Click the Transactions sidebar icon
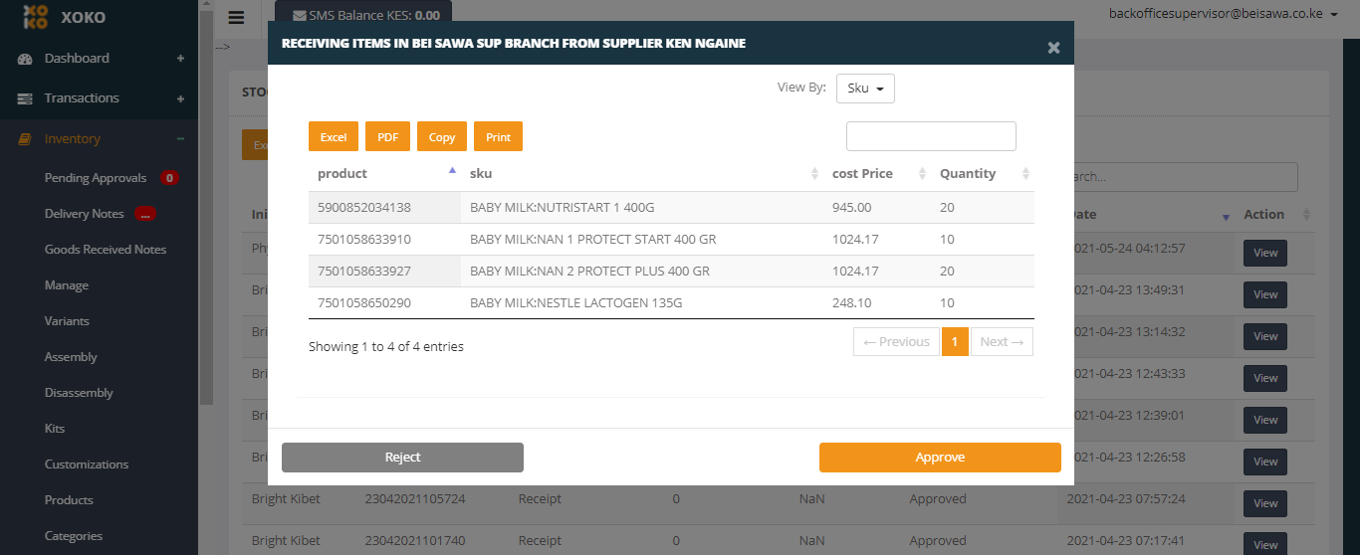Viewport: 1360px width, 555px height. tap(25, 98)
